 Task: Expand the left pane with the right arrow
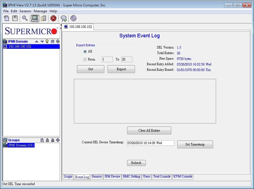[61, 28]
